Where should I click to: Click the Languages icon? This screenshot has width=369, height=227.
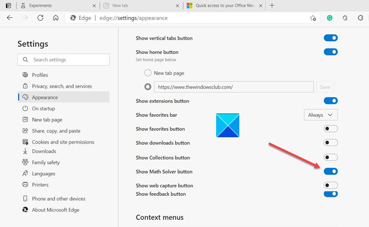point(25,174)
